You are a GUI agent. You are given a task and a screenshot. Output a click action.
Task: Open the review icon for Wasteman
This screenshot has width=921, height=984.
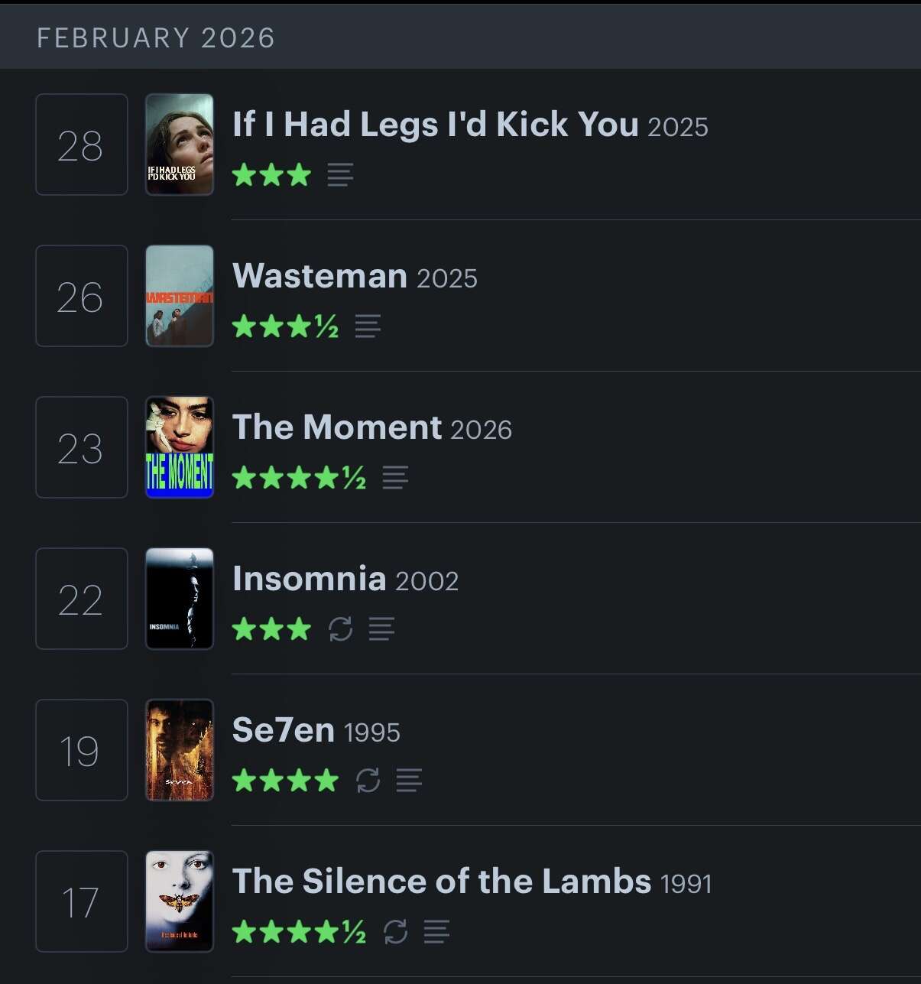(x=368, y=326)
